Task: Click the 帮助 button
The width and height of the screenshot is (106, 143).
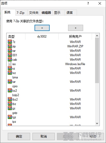Action: click(x=93, y=136)
